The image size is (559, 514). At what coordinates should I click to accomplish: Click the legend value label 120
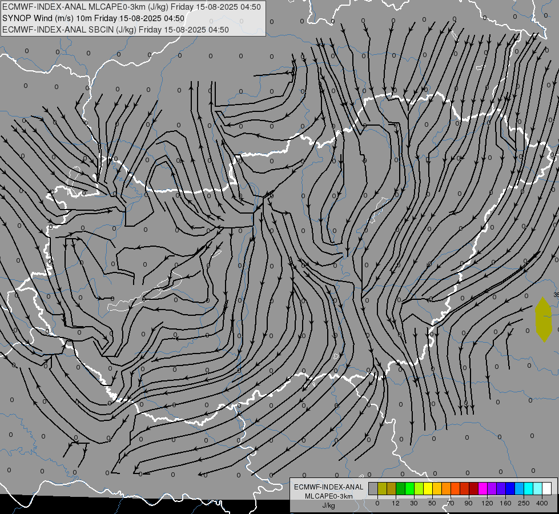pos(487,503)
